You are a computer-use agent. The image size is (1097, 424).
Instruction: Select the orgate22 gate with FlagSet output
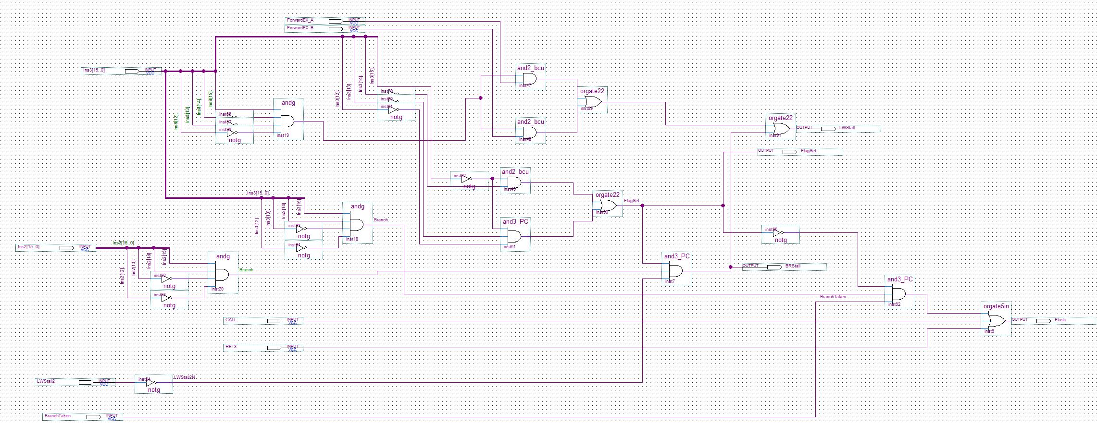point(607,206)
